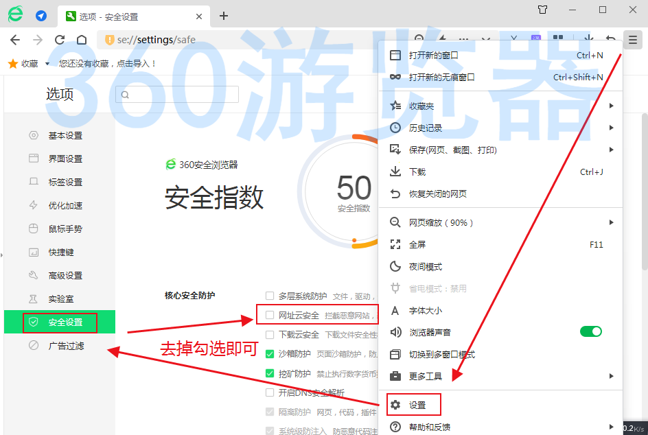
Task: Expand the 收藏夹 submenu
Action: (500, 106)
